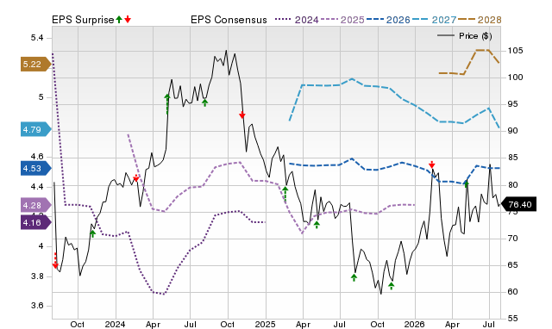Viewport: 552px width, 329px height.
Task: Click the green surprise arrow near May 2026
Action: [x=467, y=183]
